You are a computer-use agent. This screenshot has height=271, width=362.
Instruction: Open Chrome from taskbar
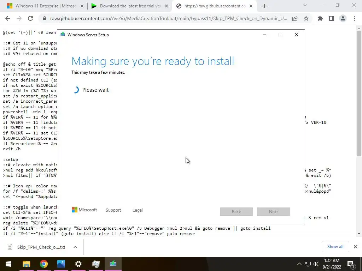pyautogui.click(x=43, y=264)
